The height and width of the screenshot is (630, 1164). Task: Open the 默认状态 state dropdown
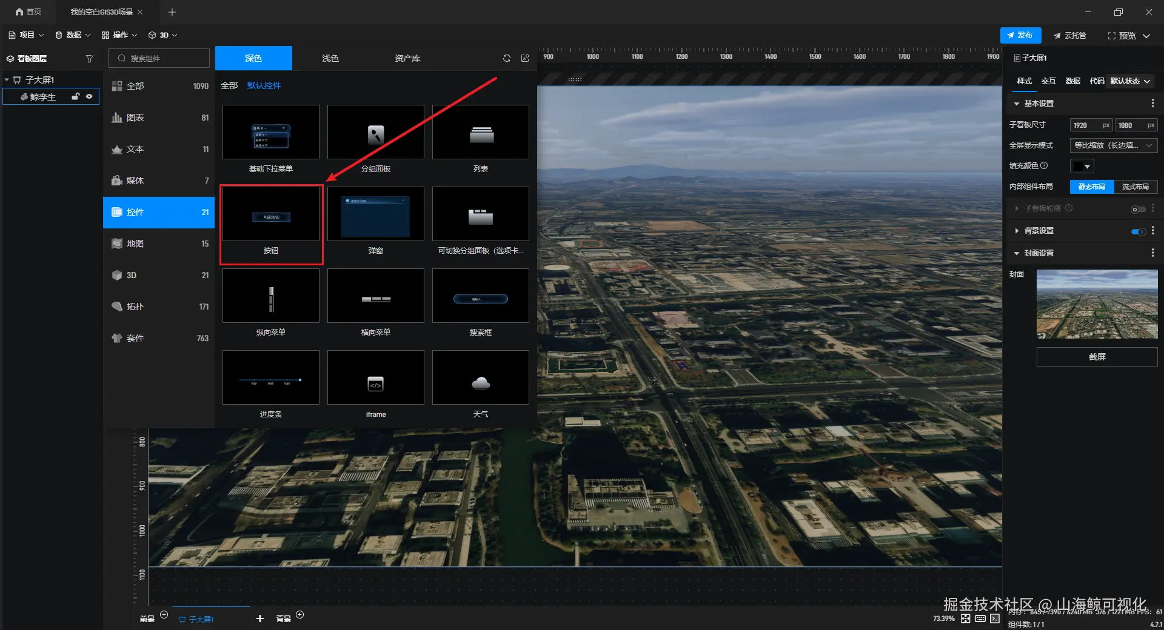[x=1131, y=81]
